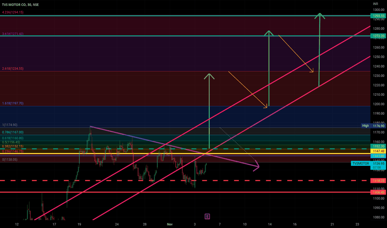The image size is (387, 228).
Task: Click 1220.00 on the price axis
Action: pos(379,85)
